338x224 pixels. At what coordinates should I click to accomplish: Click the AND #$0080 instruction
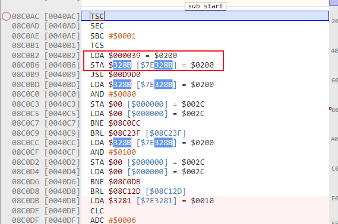coord(113,94)
